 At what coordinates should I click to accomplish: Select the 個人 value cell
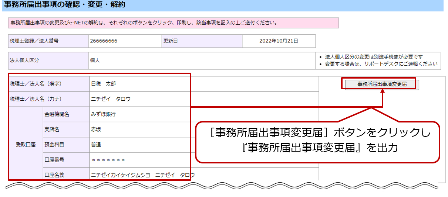[x=95, y=60]
